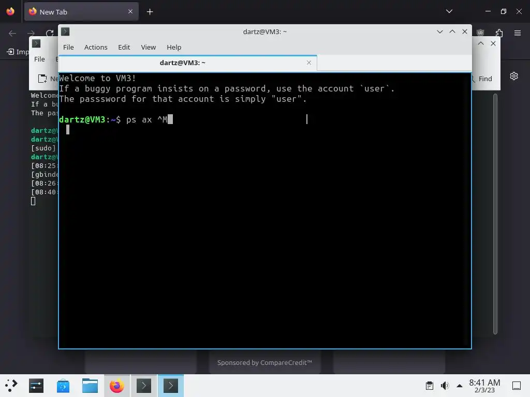Minimize the Firefox window
The width and height of the screenshot is (530, 397).
pyautogui.click(x=488, y=11)
